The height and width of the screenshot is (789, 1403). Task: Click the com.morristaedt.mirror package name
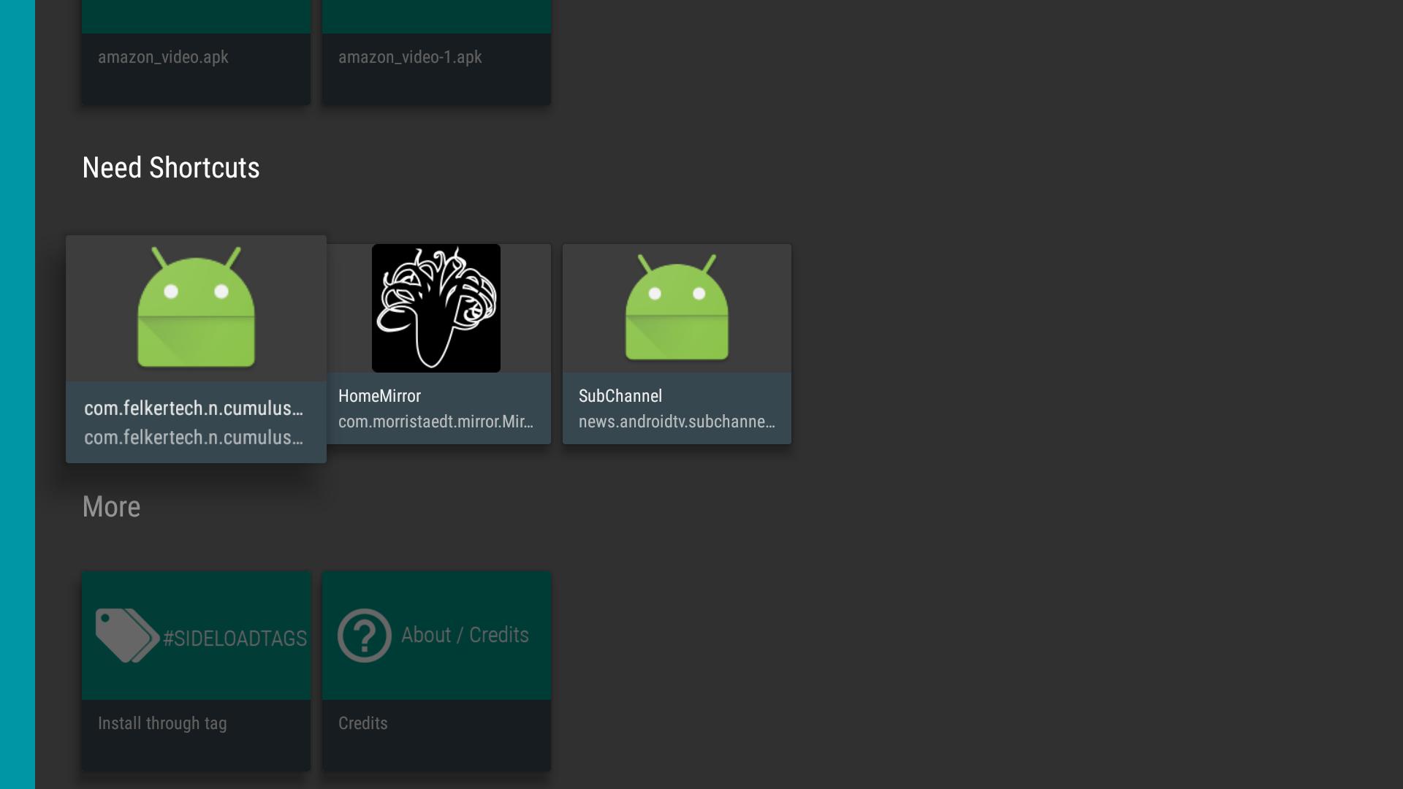point(436,422)
